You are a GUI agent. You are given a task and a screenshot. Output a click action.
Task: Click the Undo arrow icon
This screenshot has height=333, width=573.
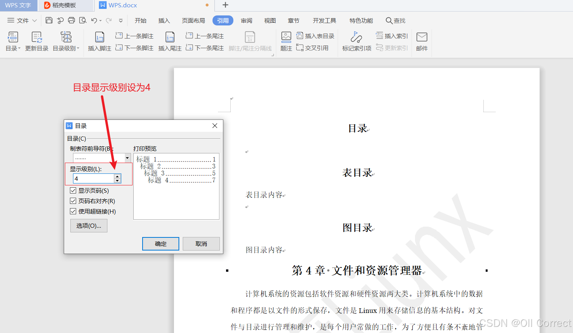94,20
